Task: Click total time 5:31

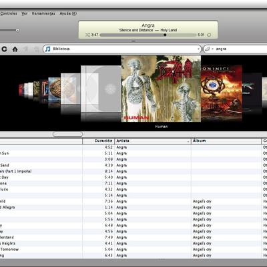Action: click(x=201, y=35)
